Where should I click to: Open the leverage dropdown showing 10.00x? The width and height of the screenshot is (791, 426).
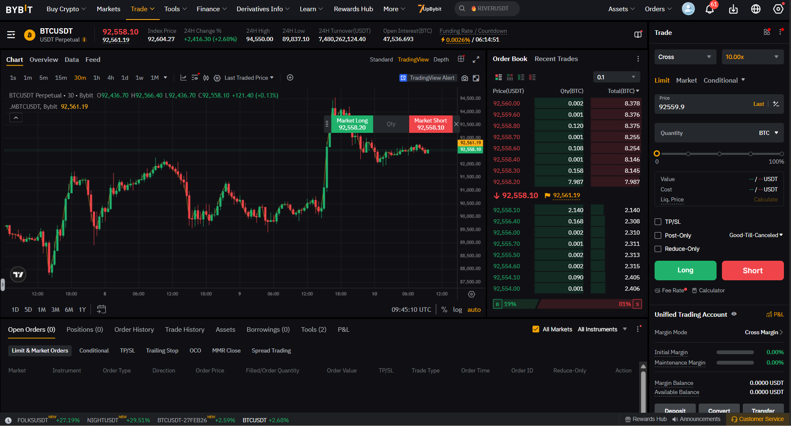753,57
